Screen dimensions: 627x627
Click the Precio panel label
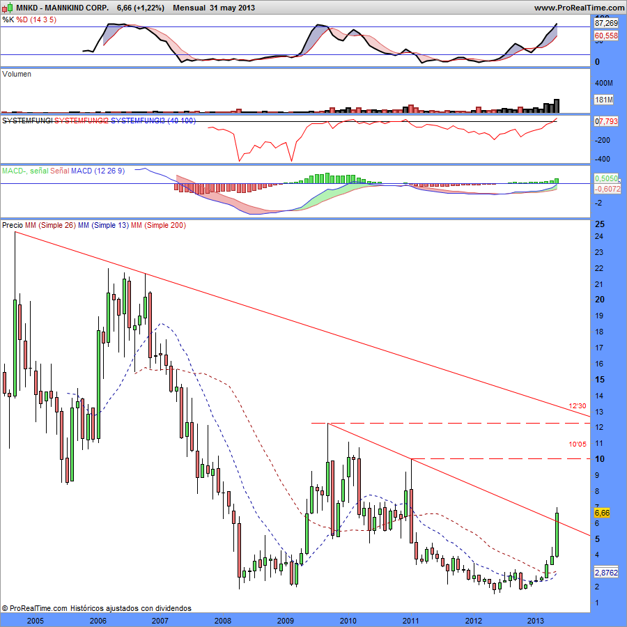tap(13, 225)
